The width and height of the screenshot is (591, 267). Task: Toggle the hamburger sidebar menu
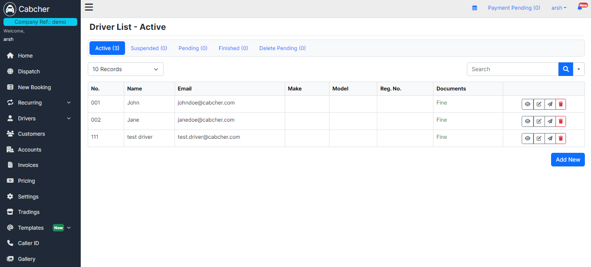pos(89,7)
